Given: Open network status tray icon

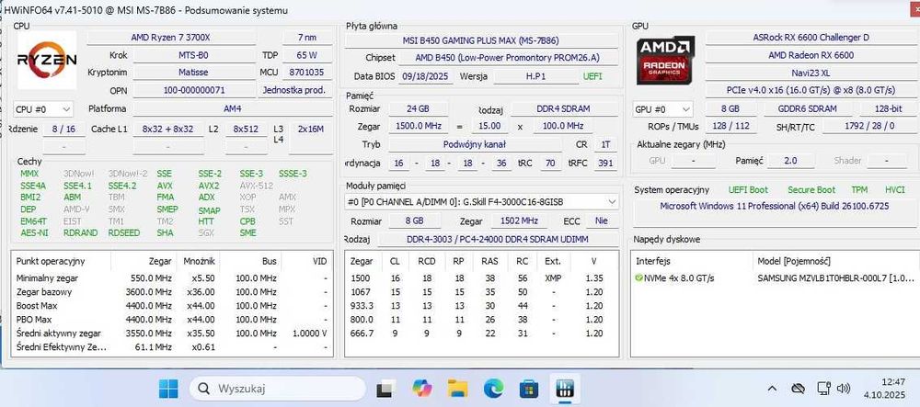Looking at the screenshot, I should pyautogui.click(x=823, y=389).
